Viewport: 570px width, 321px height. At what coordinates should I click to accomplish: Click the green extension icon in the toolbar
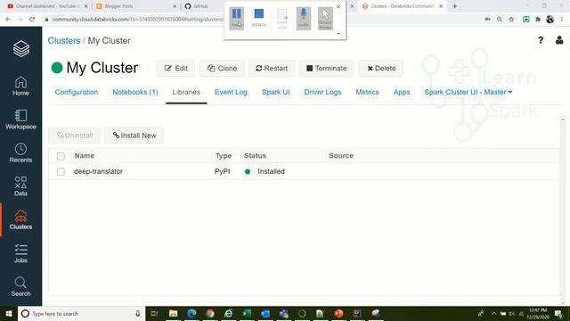pos(526,20)
